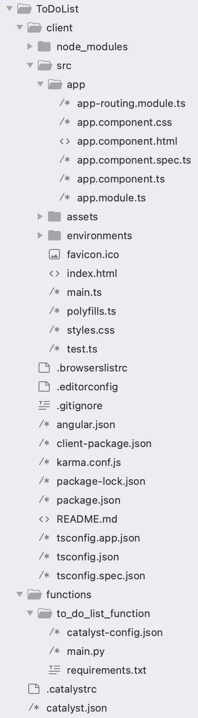Open app-routing.module.ts file
Screen dimensions: 198x718
131,103
